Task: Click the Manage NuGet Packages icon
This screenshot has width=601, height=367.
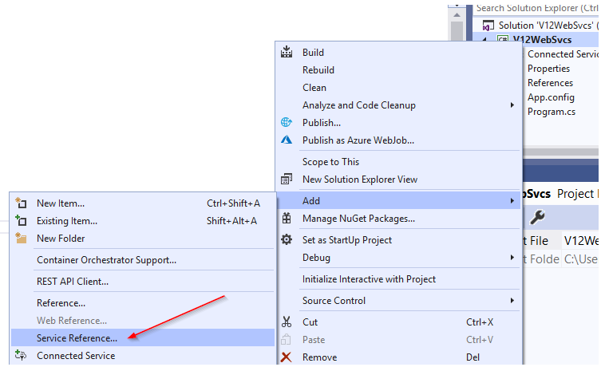Action: (x=287, y=219)
